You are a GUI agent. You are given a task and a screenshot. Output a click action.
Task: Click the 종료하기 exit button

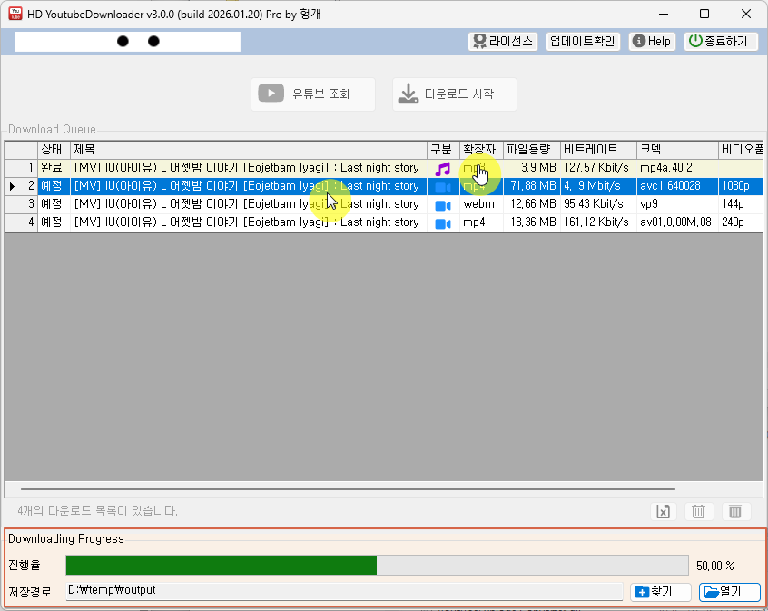coord(721,41)
